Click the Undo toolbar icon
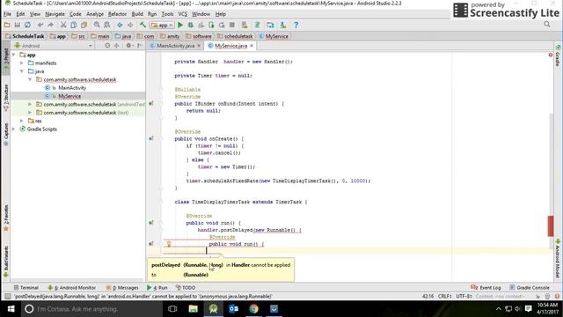Image resolution: width=563 pixels, height=317 pixels. coord(40,25)
